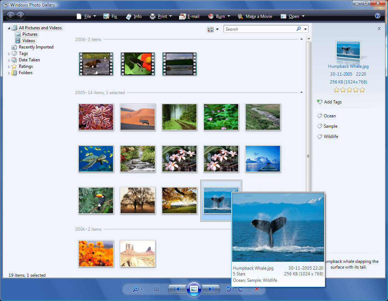388x301 pixels.
Task: Click Add Tags in Info pane
Action: coord(332,102)
